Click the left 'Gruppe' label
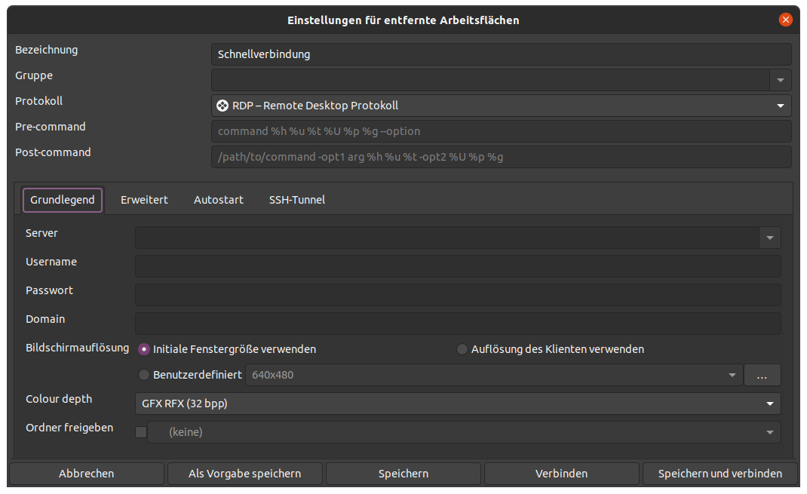Screen dimensions: 807x494 point(34,75)
